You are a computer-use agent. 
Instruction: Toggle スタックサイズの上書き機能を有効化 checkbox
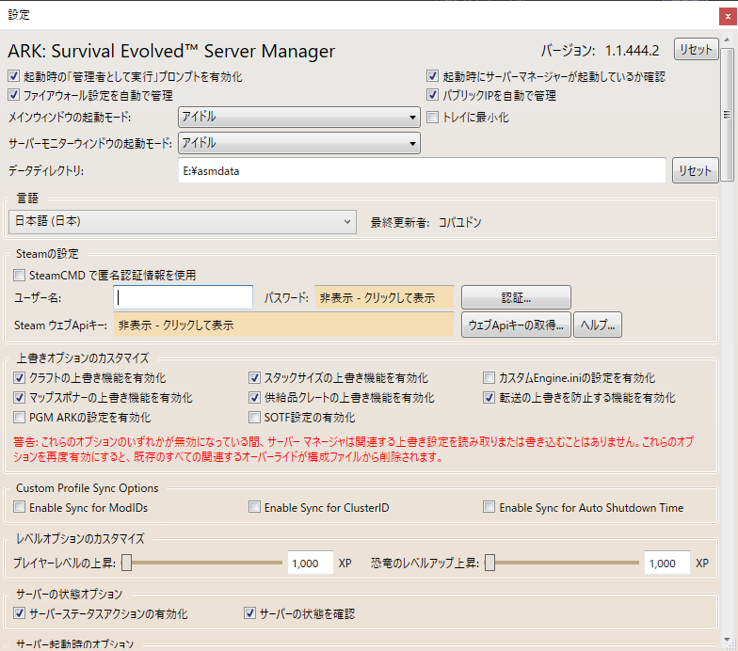point(254,378)
